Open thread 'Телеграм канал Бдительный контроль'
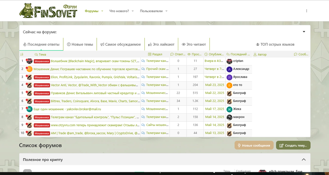This screenshot has height=175, width=329. [x=95, y=117]
